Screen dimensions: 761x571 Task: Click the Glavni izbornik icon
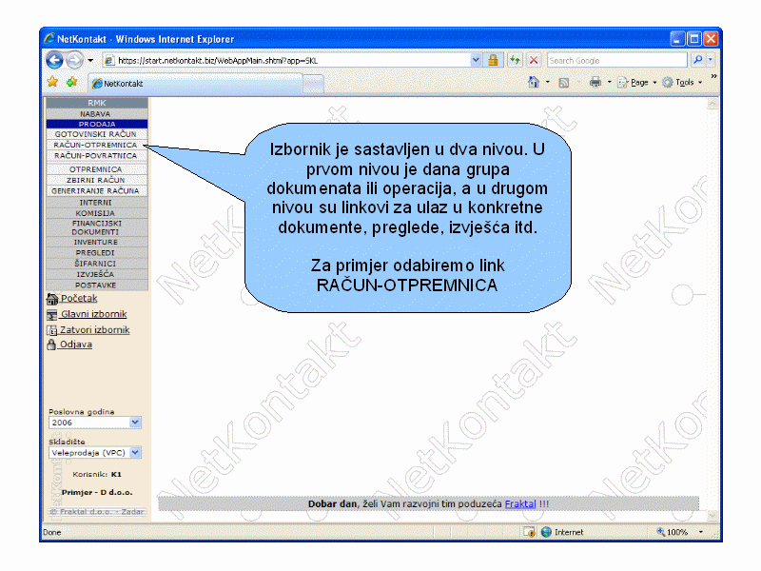pyautogui.click(x=52, y=315)
